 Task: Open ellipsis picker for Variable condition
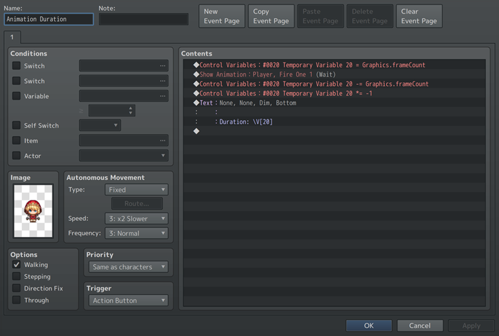click(163, 96)
